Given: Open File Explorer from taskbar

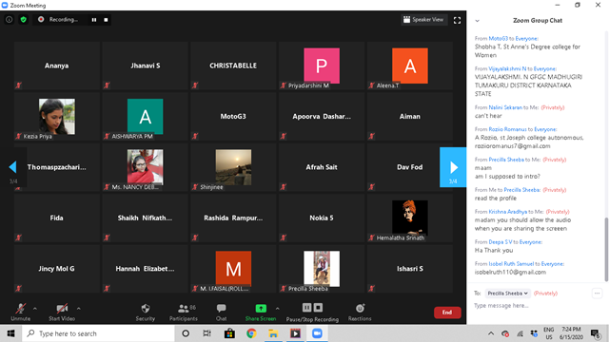Looking at the screenshot, I should 273,333.
